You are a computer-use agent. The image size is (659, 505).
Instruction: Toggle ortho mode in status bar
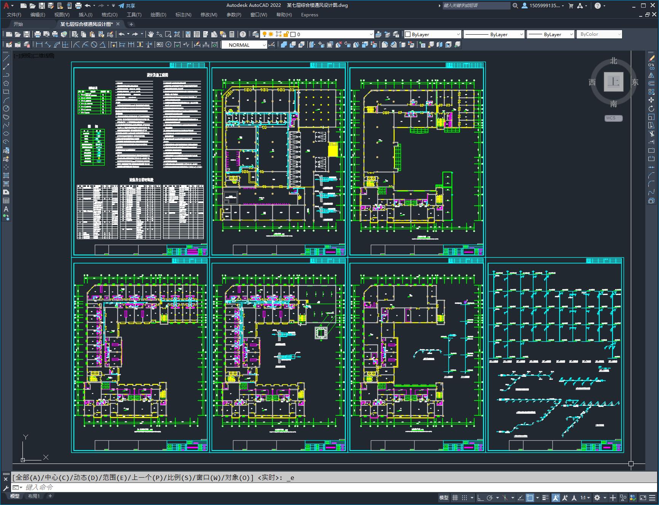480,497
